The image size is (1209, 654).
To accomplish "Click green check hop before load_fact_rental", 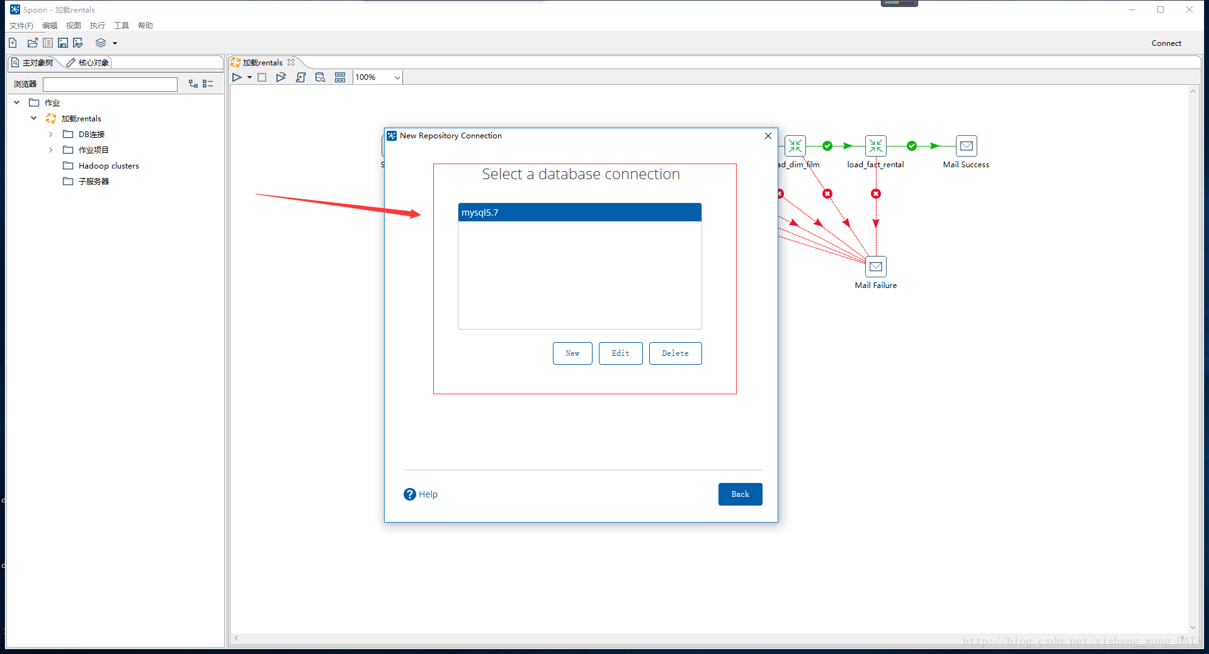I will tap(827, 146).
